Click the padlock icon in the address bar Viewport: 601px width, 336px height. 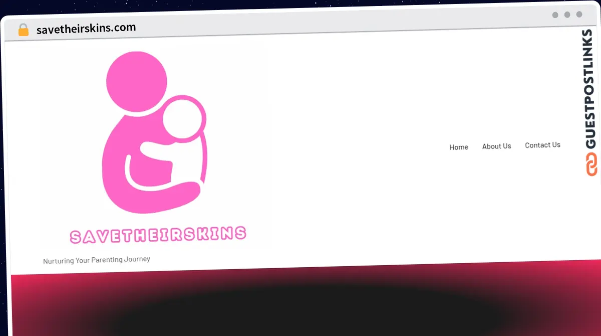[x=23, y=30]
